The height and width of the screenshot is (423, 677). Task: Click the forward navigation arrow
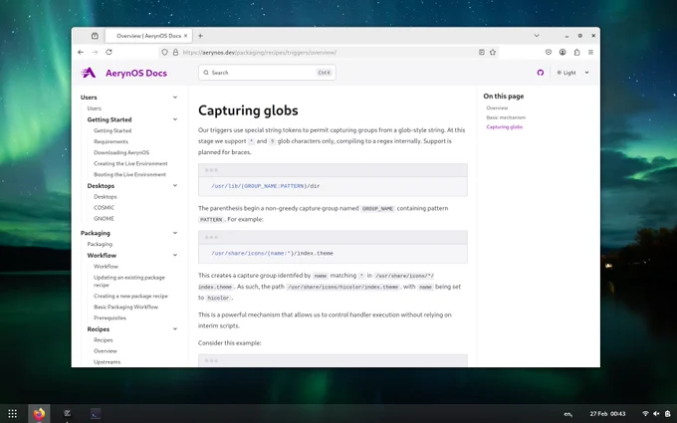pyautogui.click(x=95, y=52)
